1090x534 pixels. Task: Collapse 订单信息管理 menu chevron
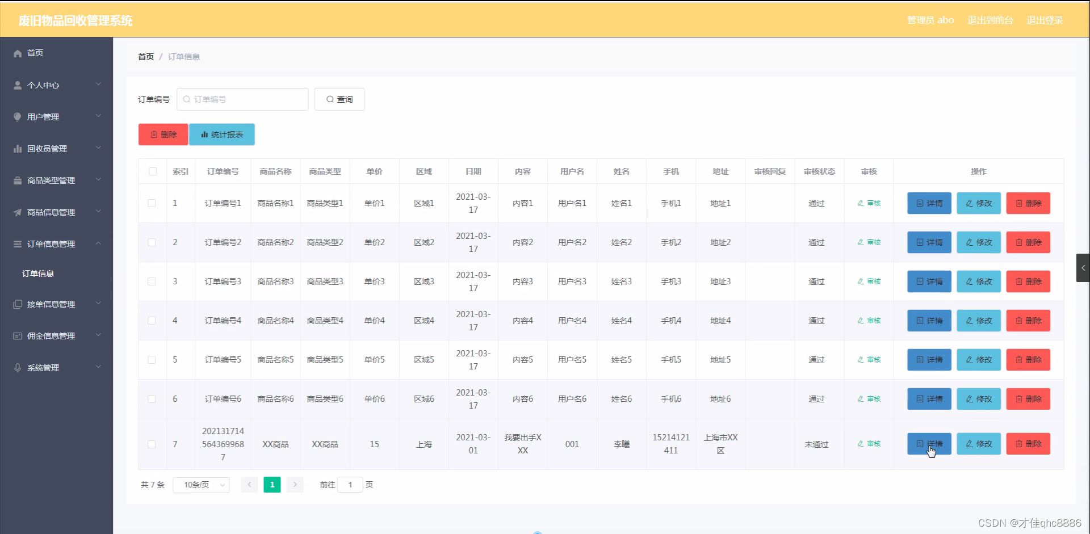(98, 243)
